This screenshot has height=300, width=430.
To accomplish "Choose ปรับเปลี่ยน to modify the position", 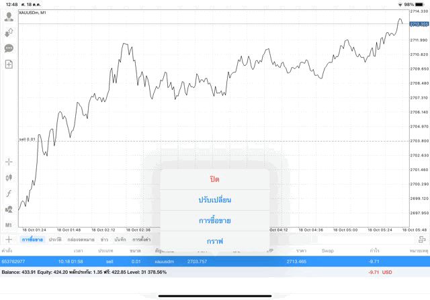I will (214, 200).
